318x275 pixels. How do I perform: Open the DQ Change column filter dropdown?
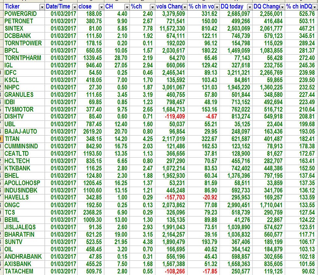pyautogui.click(x=282, y=7)
